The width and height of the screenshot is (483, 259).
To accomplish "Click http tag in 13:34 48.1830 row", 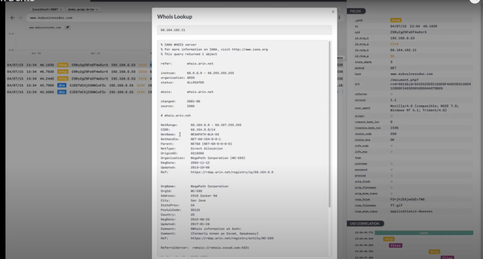I will point(63,65).
